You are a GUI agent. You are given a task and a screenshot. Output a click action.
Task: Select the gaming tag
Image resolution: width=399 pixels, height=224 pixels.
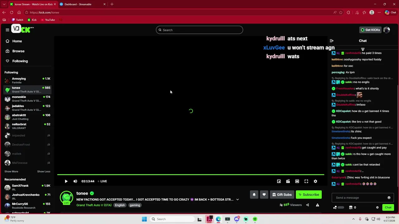(135, 205)
